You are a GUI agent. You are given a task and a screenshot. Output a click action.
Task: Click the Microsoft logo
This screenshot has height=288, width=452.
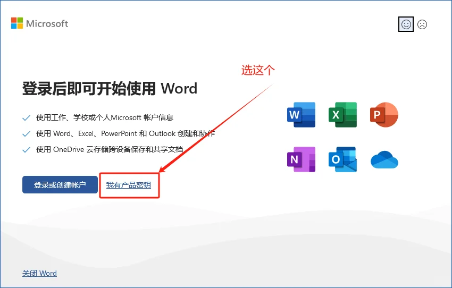click(39, 23)
